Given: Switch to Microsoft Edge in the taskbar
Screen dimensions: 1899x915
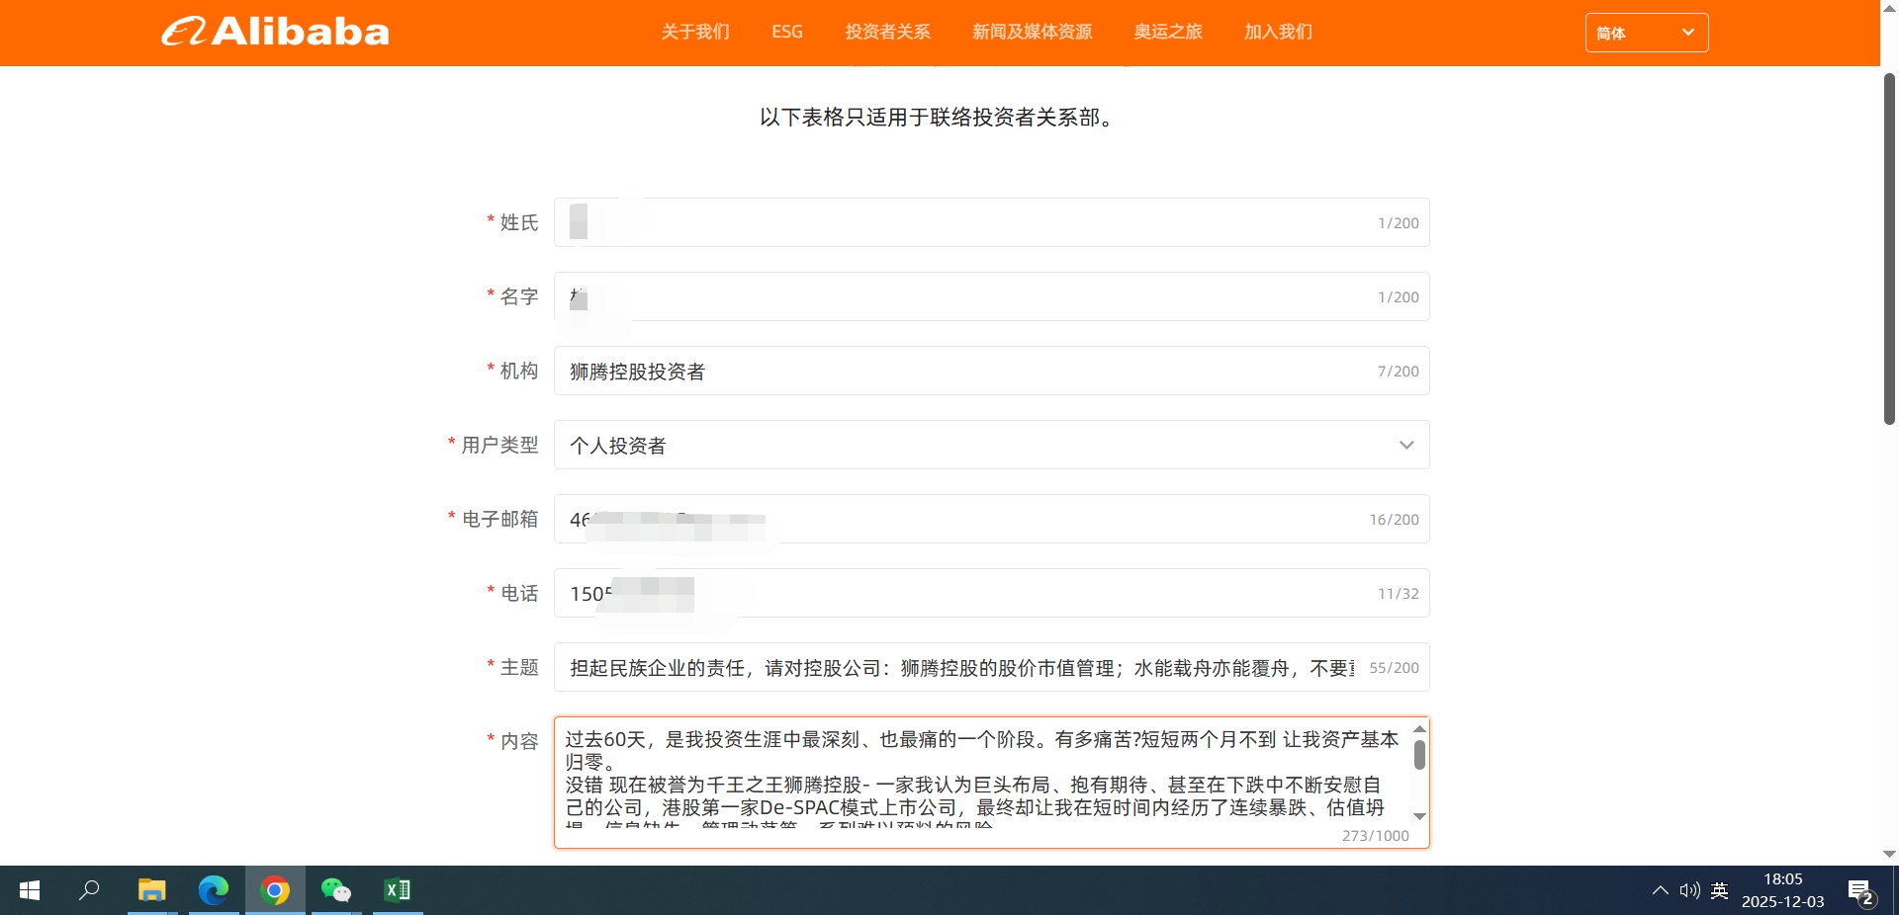Looking at the screenshot, I should pyautogui.click(x=213, y=890).
